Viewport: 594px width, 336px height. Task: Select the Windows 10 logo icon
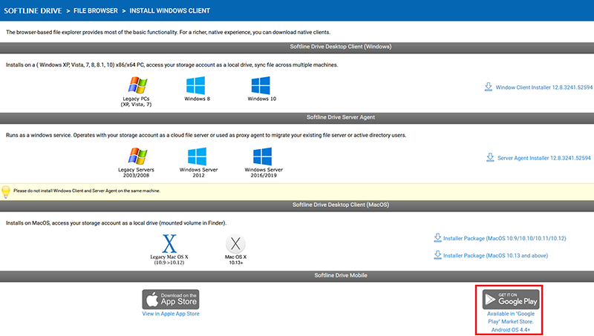[262, 85]
